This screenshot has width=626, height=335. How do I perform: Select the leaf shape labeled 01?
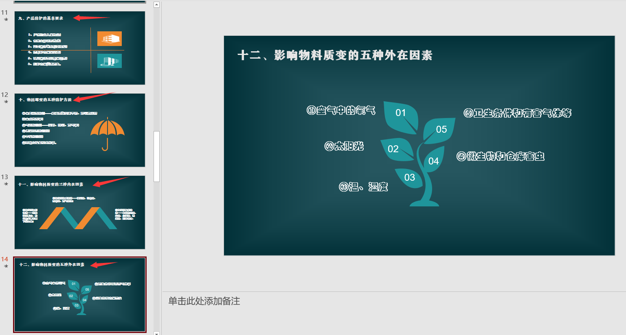coord(401,117)
